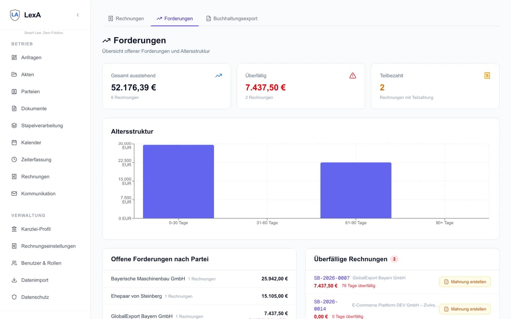The width and height of the screenshot is (511, 319).
Task: Switch to the Rechnungen tab
Action: click(x=126, y=18)
